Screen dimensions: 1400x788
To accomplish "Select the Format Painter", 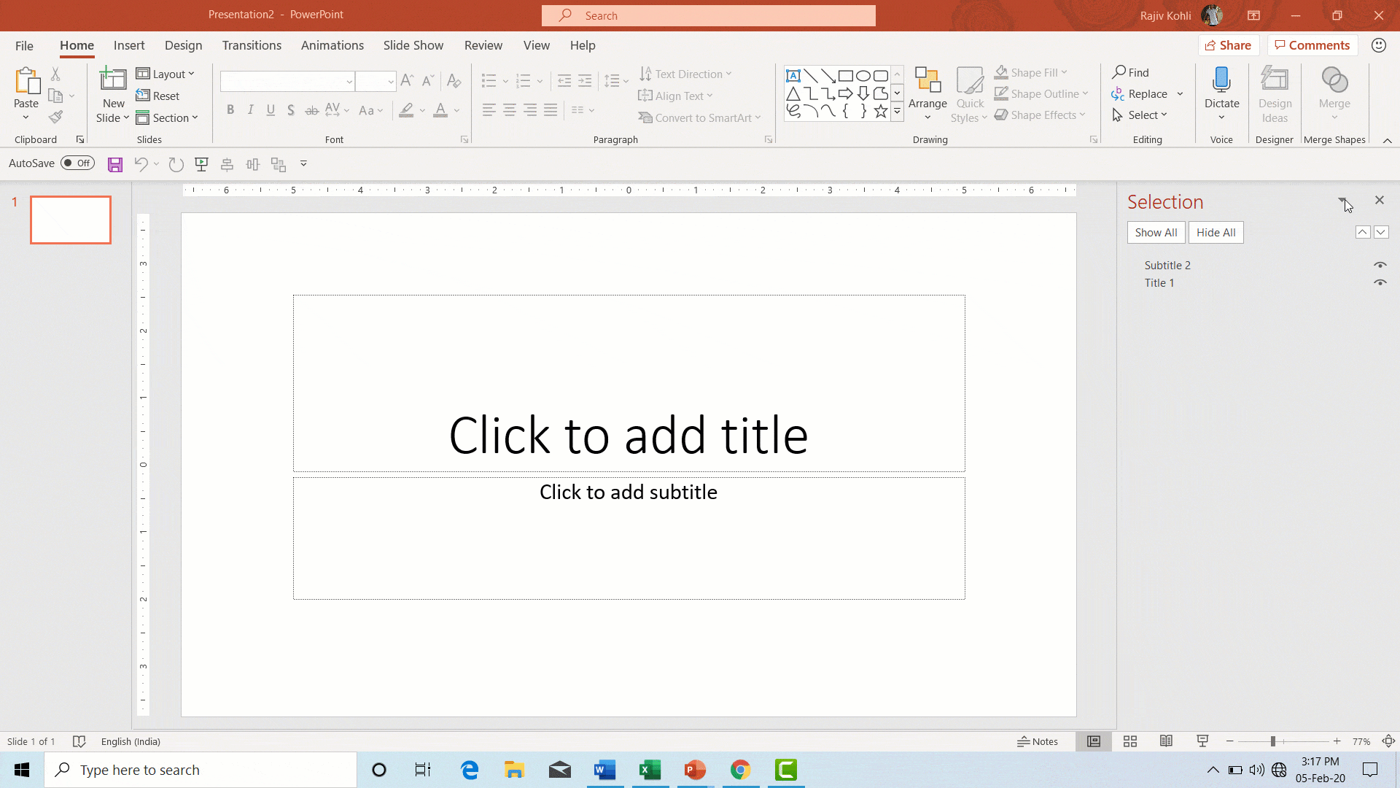I will 55,117.
